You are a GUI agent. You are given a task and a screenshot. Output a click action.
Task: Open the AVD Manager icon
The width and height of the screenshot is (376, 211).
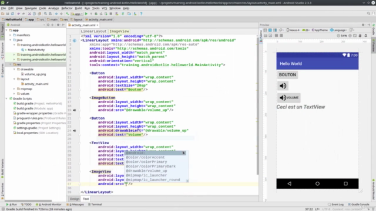117,14
